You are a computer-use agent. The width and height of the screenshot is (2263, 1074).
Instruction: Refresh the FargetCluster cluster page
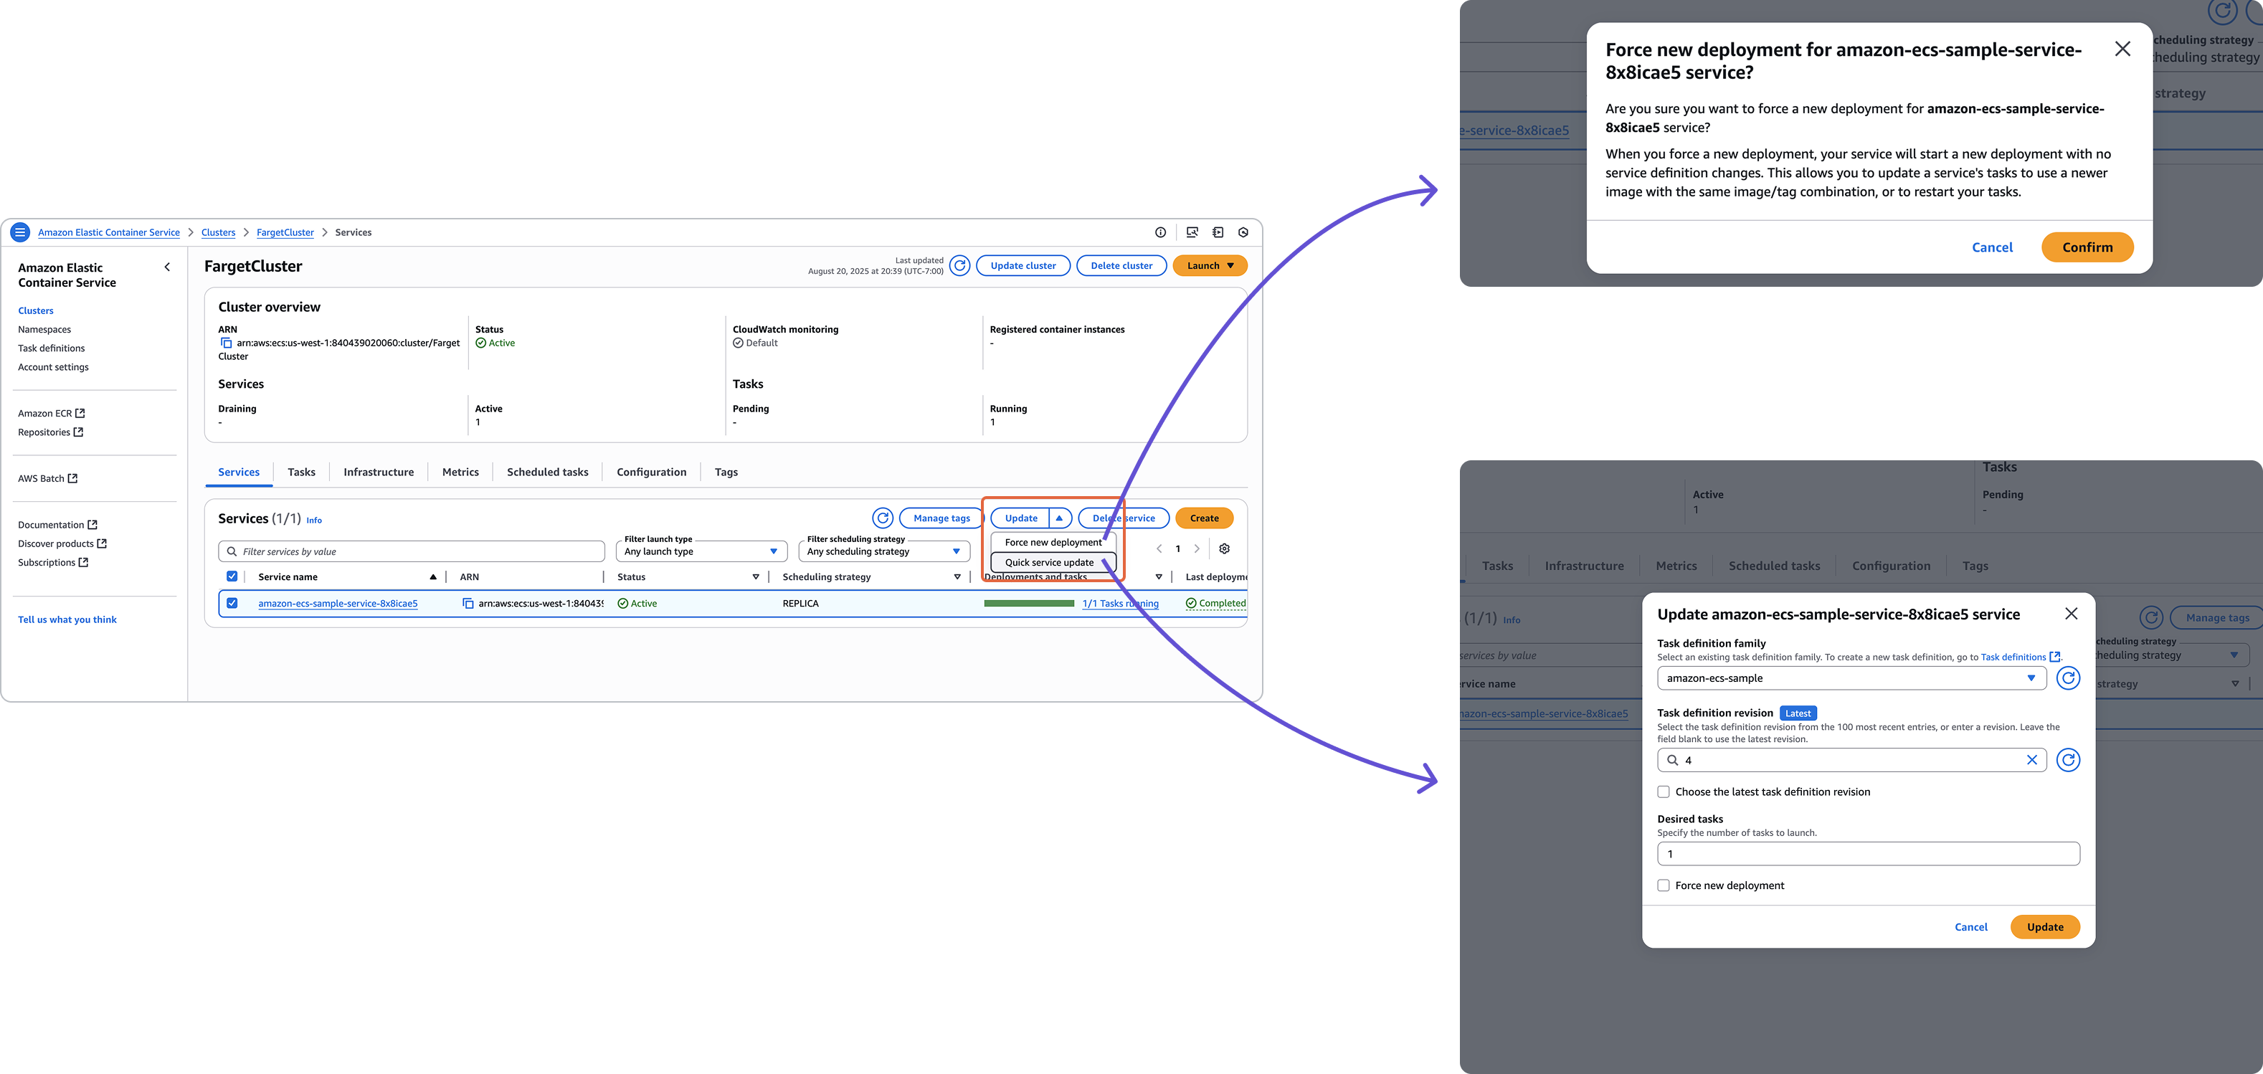click(x=959, y=265)
